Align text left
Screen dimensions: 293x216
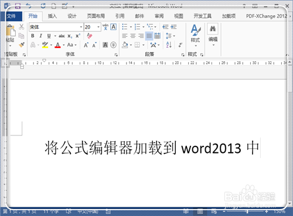tap(125, 36)
